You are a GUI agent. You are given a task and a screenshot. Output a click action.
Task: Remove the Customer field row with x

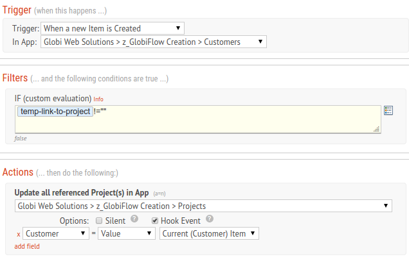coord(19,234)
